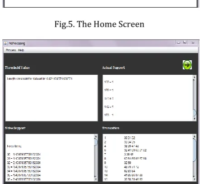Click the Transaction scrollbar thumb

pos(195,150)
